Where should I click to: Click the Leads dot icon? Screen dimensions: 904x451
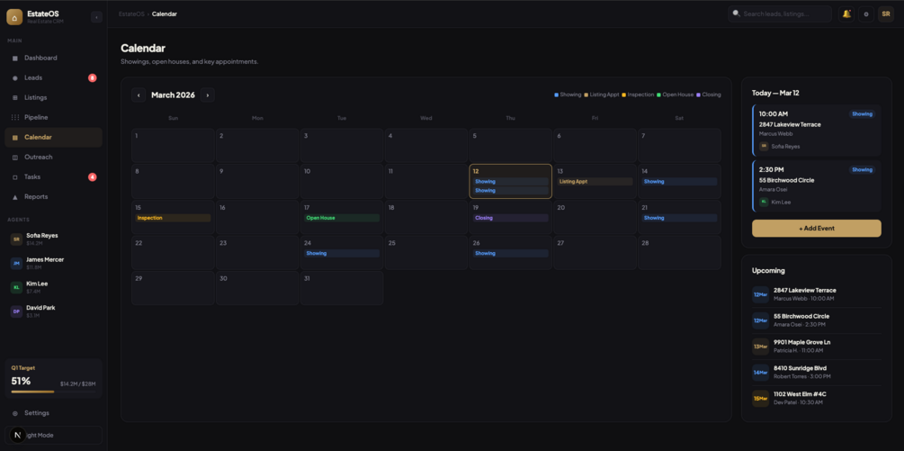pyautogui.click(x=15, y=77)
